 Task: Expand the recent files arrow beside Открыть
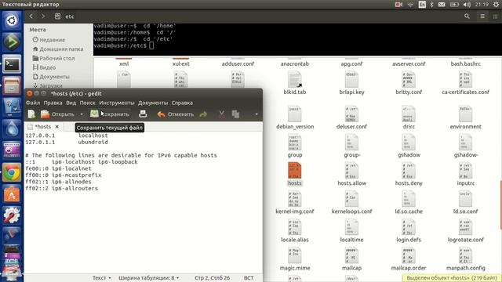point(82,114)
